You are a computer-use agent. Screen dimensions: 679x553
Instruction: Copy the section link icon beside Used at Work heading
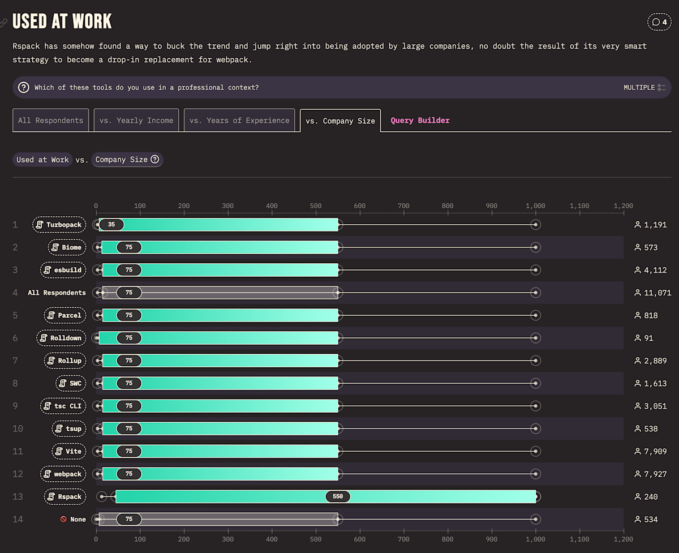[3, 23]
